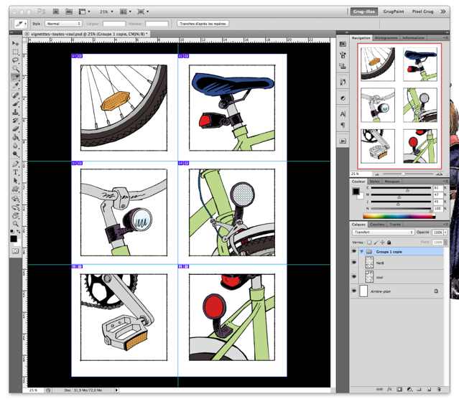Image resolution: width=459 pixels, height=404 pixels.
Task: Click the foreground color swatch in Couleur panel
Action: click(356, 191)
